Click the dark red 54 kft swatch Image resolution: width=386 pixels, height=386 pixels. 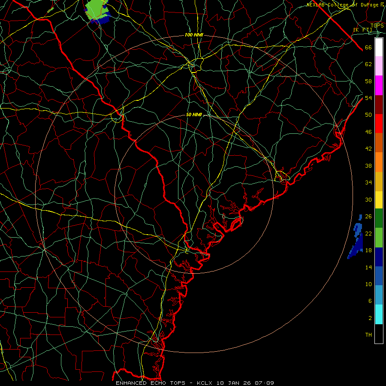coord(379,104)
